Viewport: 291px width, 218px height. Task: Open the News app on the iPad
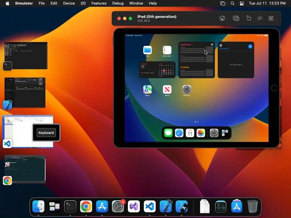click(167, 89)
